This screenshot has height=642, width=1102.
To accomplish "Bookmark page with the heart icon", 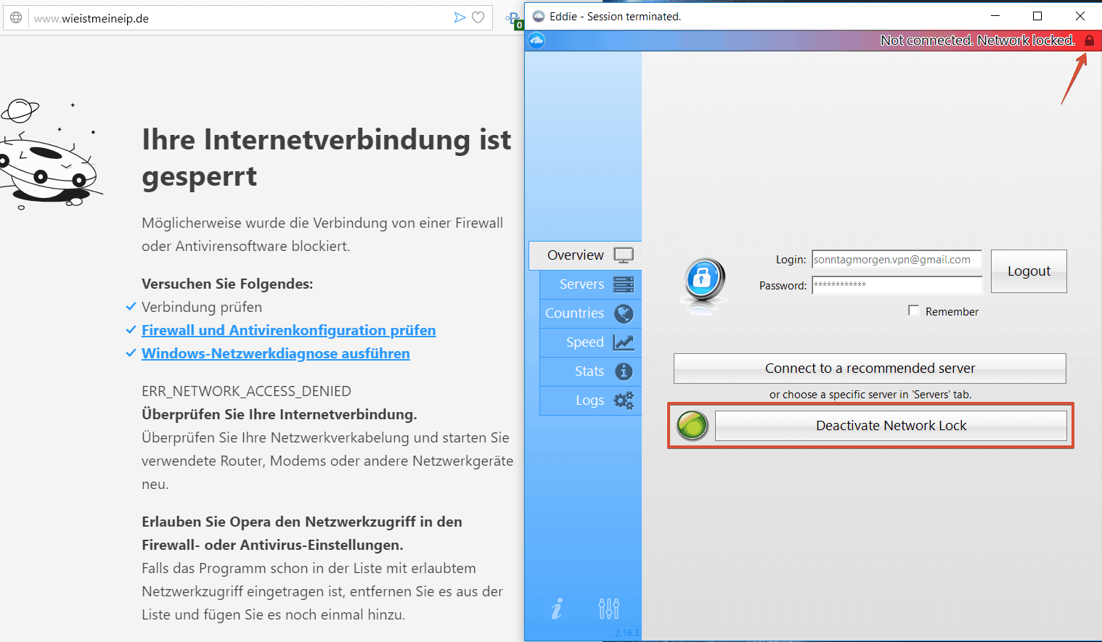I will point(478,17).
